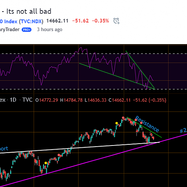Screen dimensions: 187x187
Task: Click the topmost red dot at the price high
Action: point(123,118)
